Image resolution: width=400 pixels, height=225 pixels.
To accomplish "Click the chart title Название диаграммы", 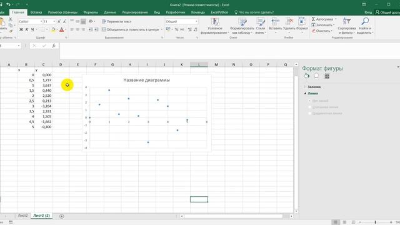I will (147, 80).
